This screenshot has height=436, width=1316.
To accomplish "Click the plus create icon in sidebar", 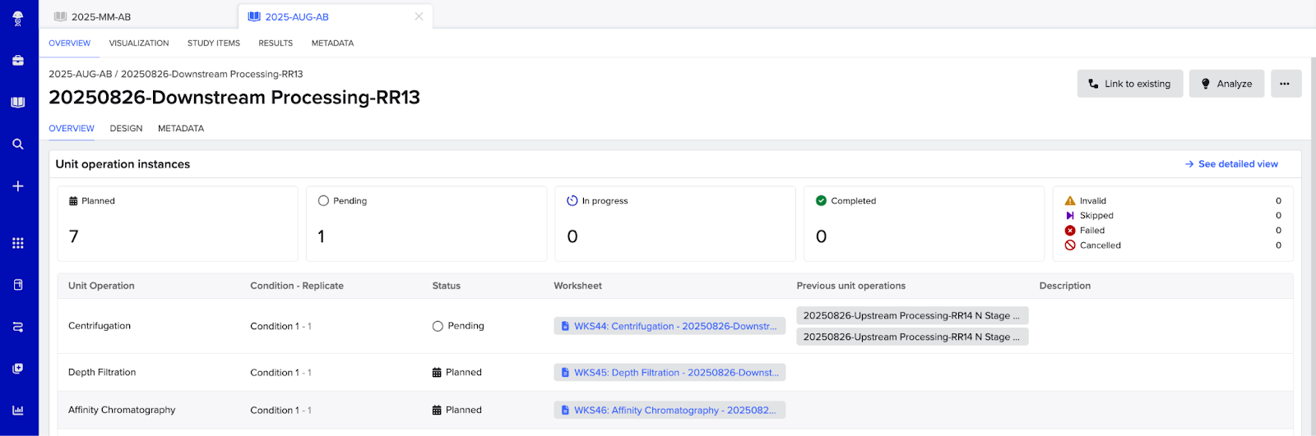I will [18, 186].
